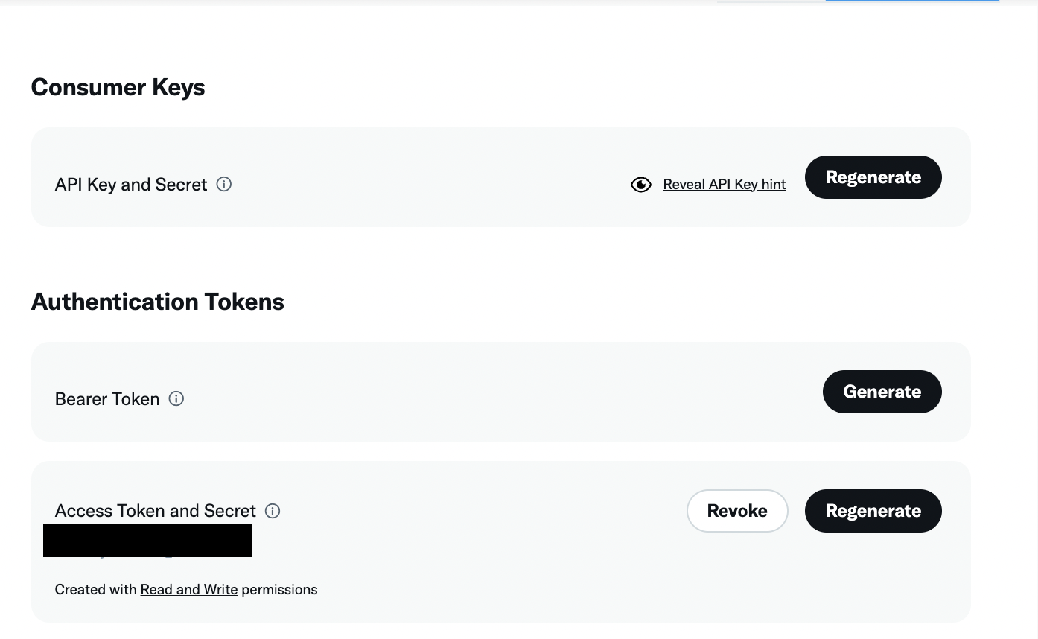1038x639 pixels.
Task: Open the Reveal API Key hint link
Action: click(724, 185)
